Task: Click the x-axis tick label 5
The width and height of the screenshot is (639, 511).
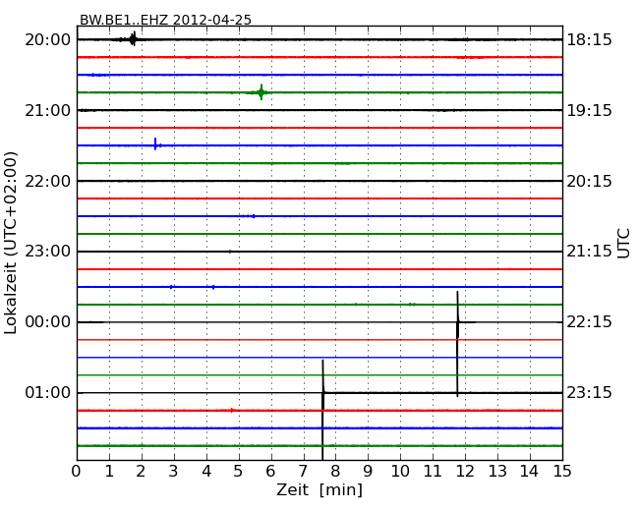Action: click(x=239, y=472)
